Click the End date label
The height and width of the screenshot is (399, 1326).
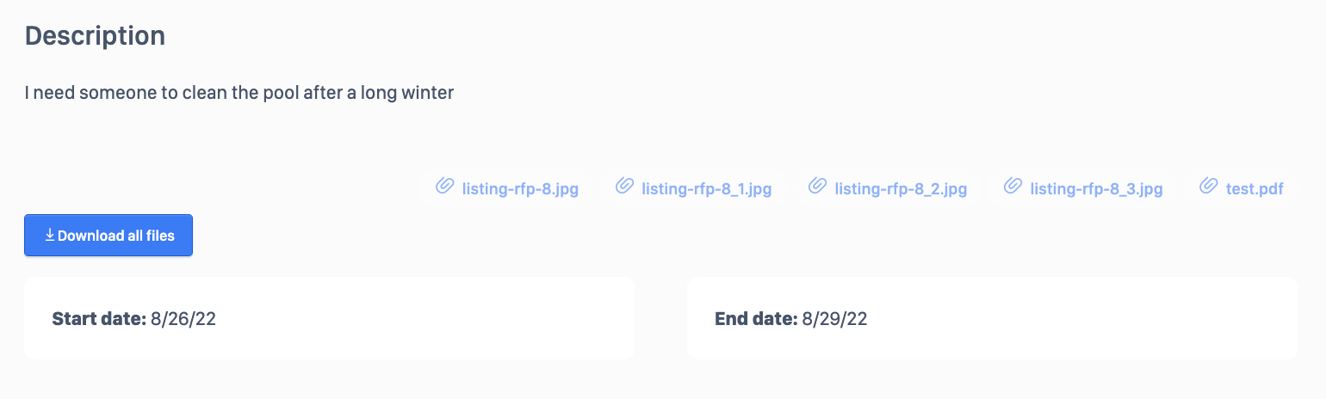coord(756,319)
